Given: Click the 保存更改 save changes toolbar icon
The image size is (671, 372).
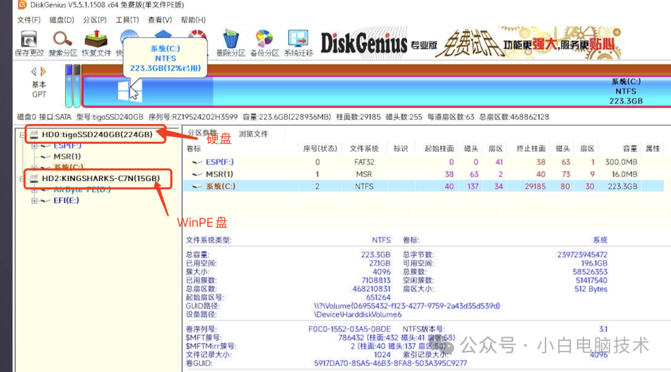Looking at the screenshot, I should pos(29,43).
